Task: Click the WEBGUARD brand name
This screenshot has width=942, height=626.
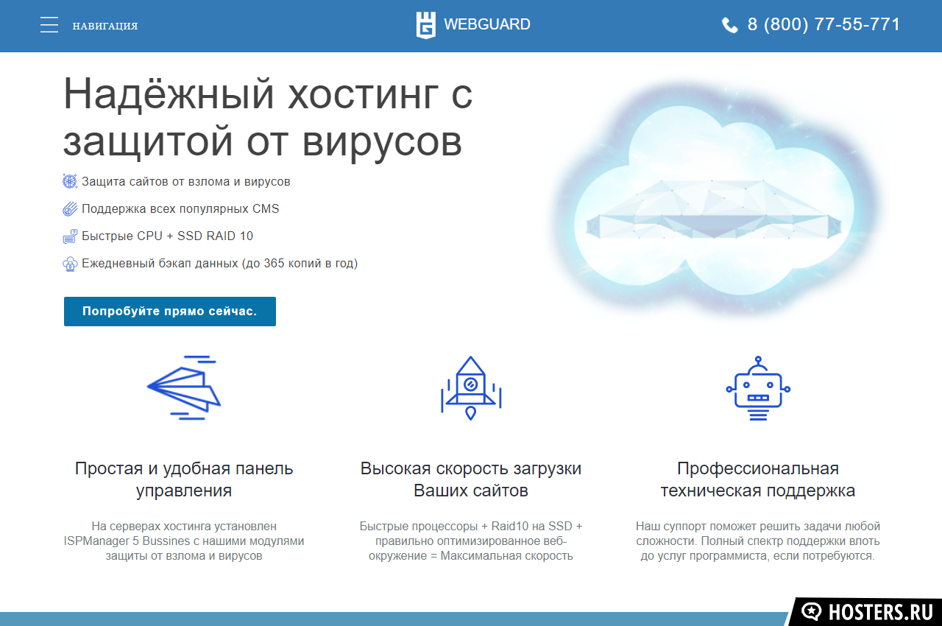Action: coord(487,24)
